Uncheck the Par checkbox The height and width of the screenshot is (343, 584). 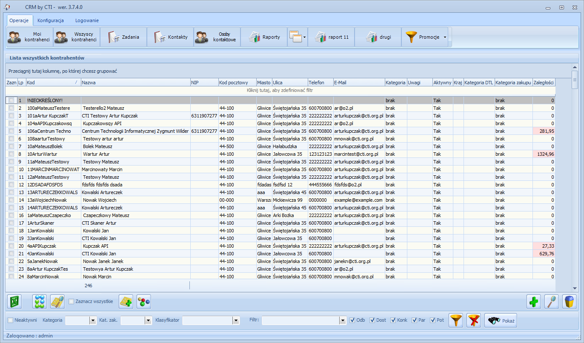[x=414, y=320]
